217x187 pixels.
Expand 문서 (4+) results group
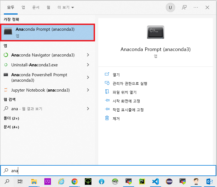point(11,127)
